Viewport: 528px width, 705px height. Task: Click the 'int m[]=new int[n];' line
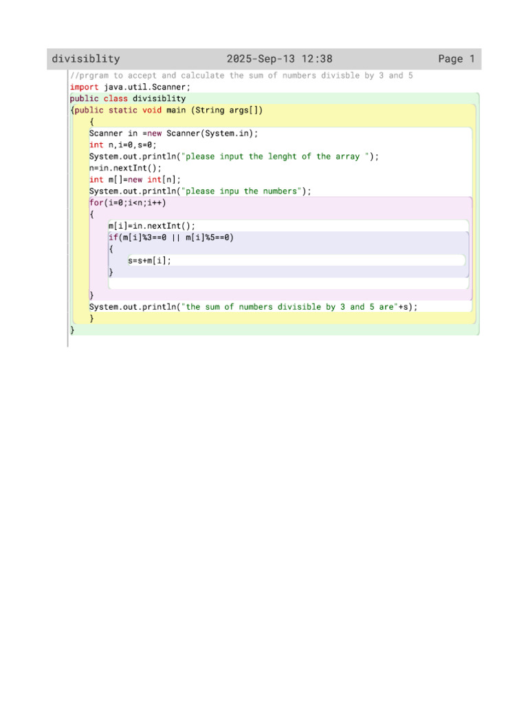click(135, 180)
